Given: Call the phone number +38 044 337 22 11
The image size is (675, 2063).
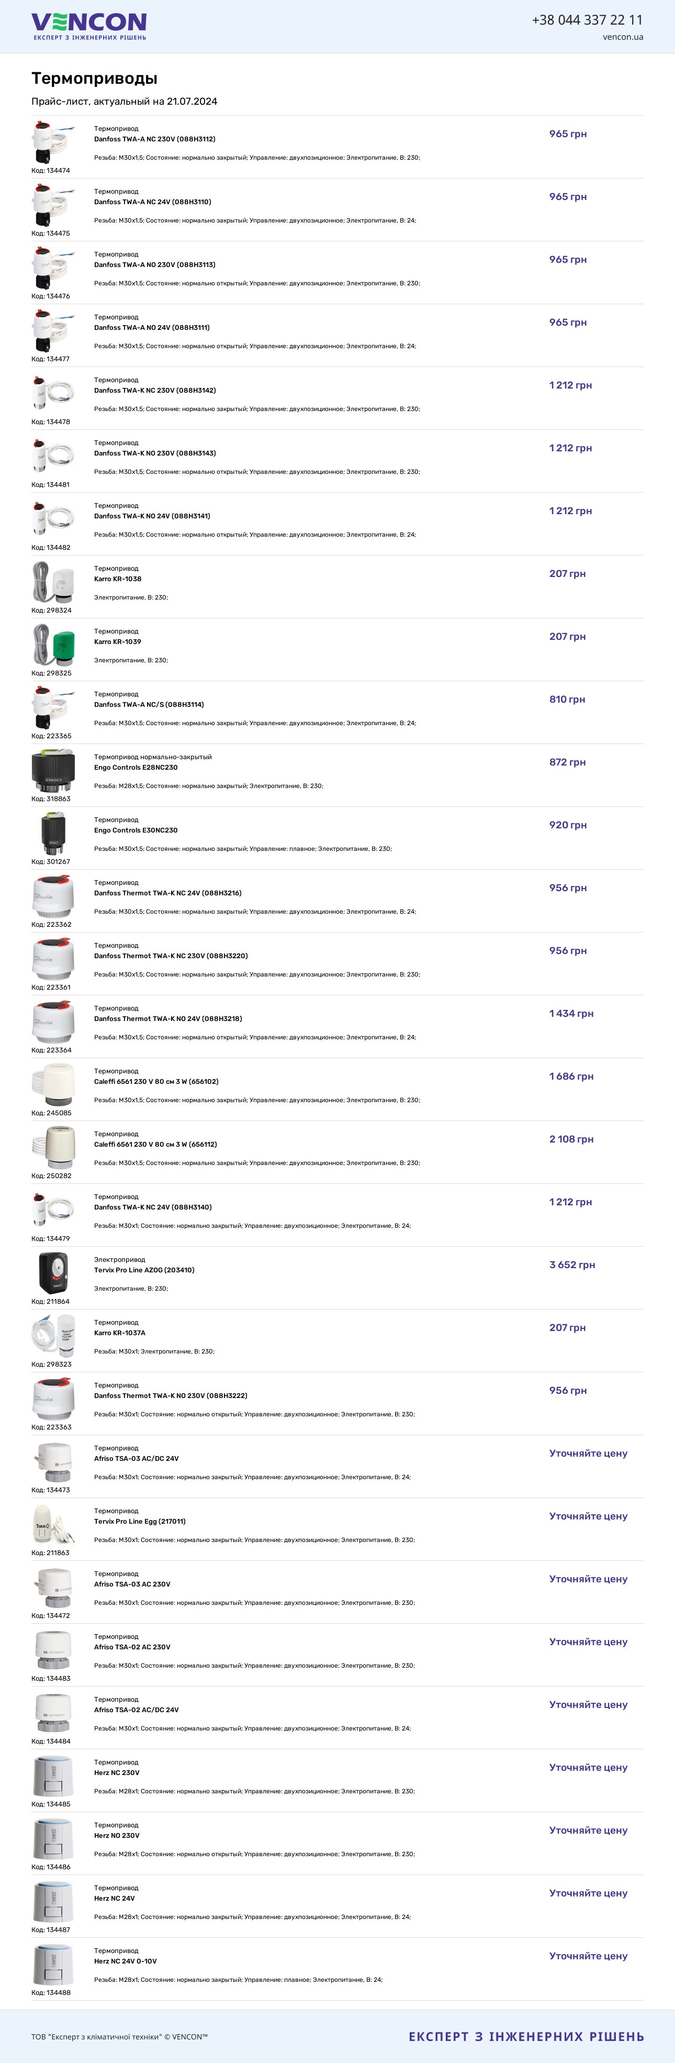Looking at the screenshot, I should pyautogui.click(x=587, y=20).
